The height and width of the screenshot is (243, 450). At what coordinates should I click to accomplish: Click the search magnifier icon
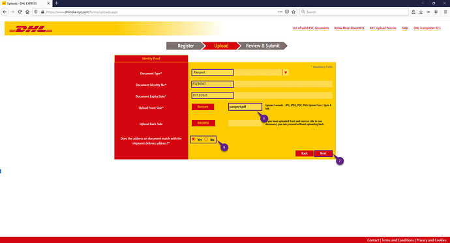(x=303, y=12)
